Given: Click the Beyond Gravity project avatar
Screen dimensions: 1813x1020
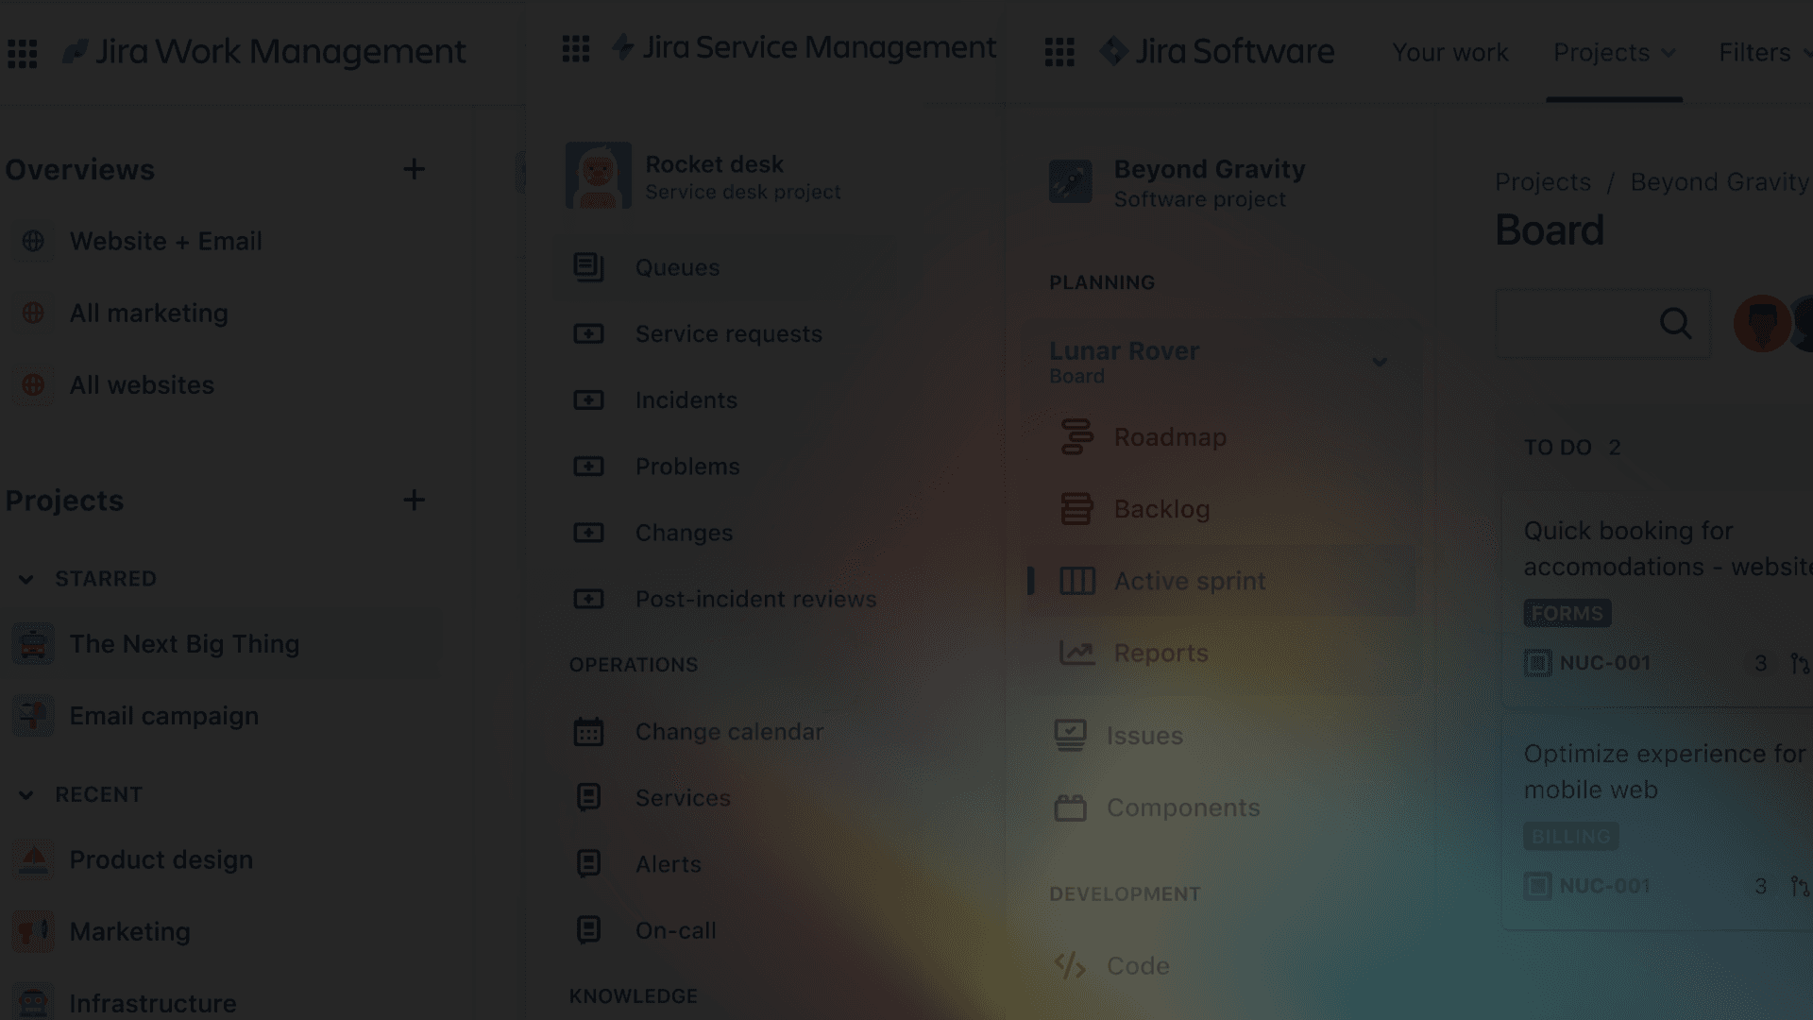Looking at the screenshot, I should coord(1070,181).
